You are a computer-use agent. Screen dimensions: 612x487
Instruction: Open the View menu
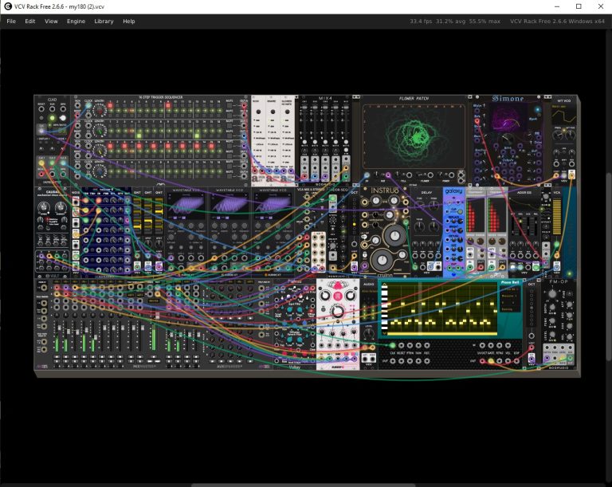pyautogui.click(x=51, y=21)
